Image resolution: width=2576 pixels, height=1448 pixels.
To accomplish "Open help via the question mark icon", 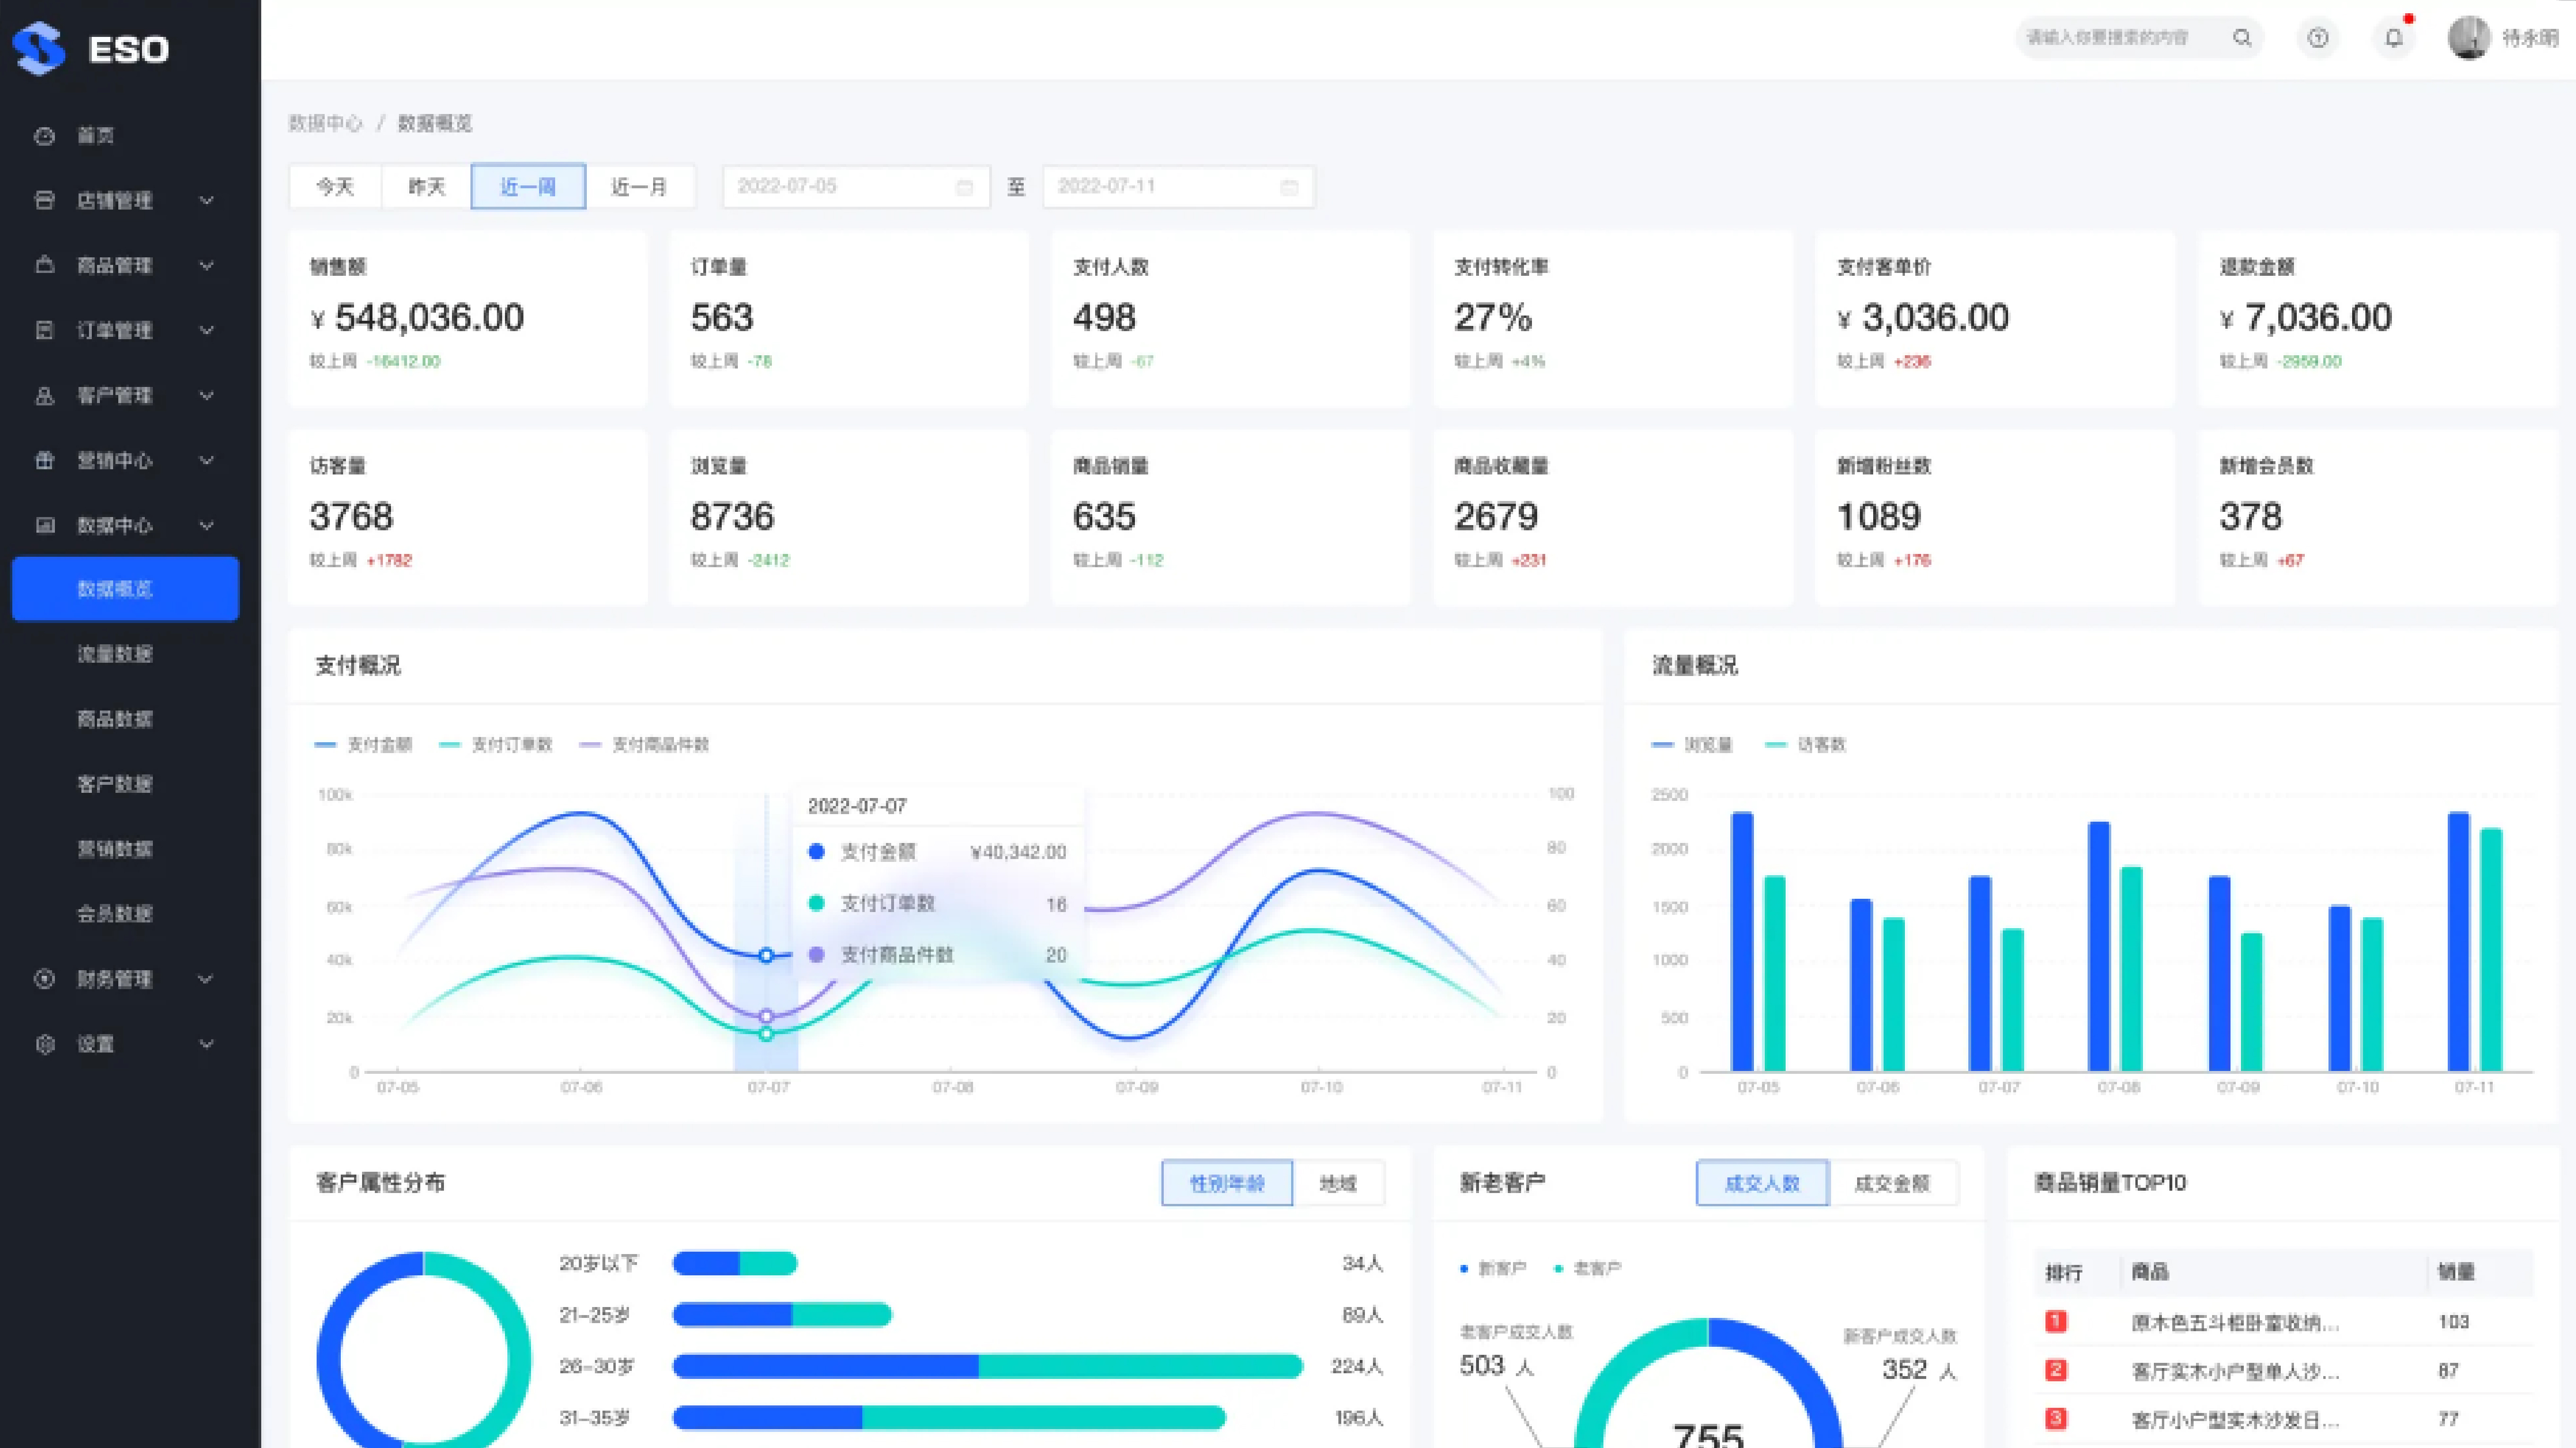I will (x=2318, y=38).
